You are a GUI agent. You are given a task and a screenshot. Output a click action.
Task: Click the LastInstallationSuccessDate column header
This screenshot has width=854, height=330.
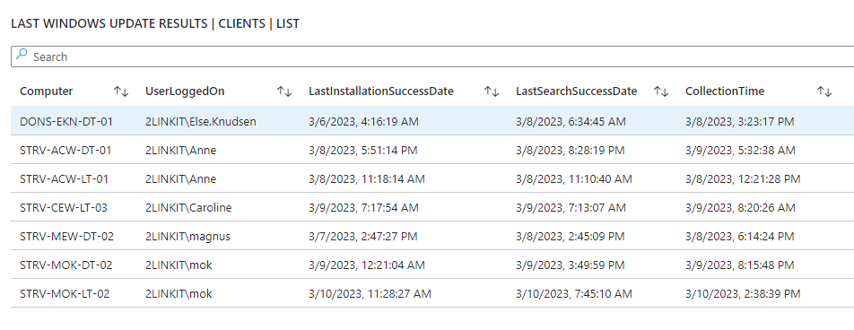[x=381, y=91]
